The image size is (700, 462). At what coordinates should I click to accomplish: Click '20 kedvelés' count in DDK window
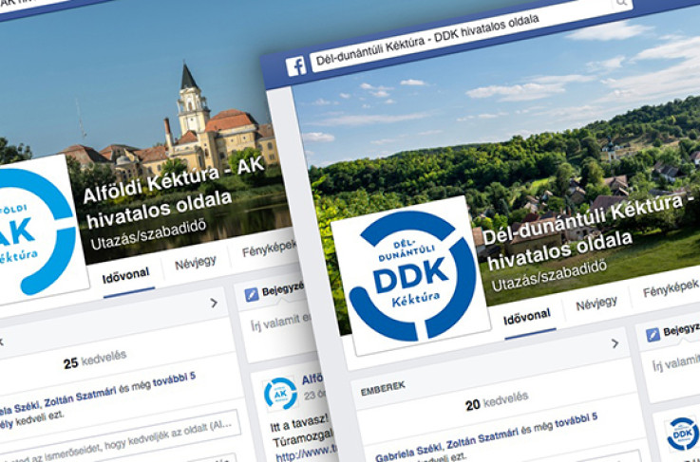coord(497,401)
